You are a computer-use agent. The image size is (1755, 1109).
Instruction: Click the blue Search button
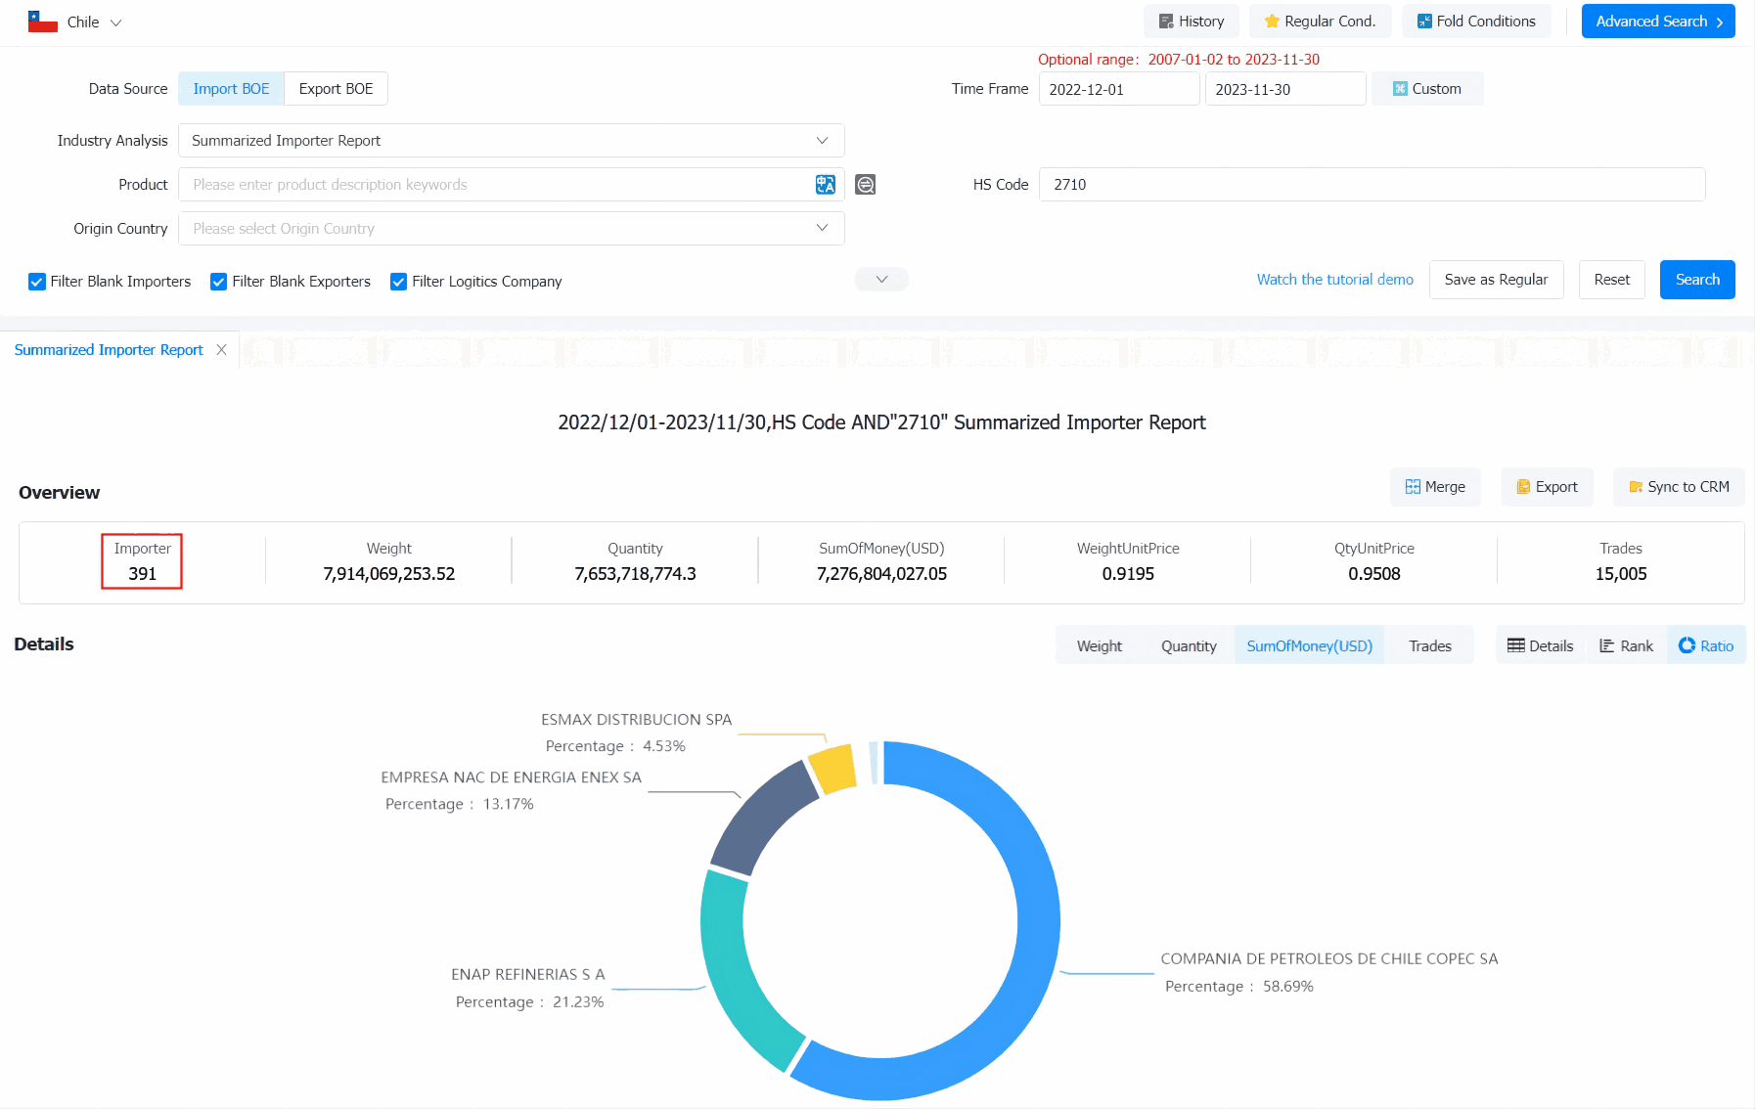click(x=1697, y=280)
